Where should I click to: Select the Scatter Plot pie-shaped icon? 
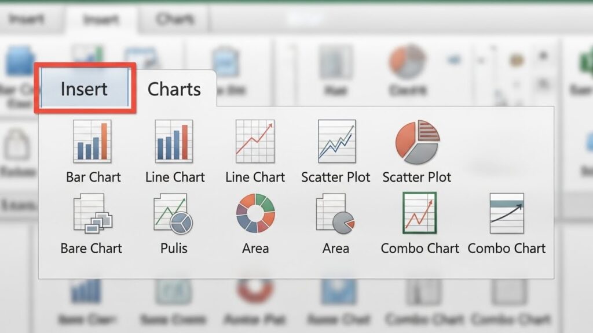click(x=417, y=142)
